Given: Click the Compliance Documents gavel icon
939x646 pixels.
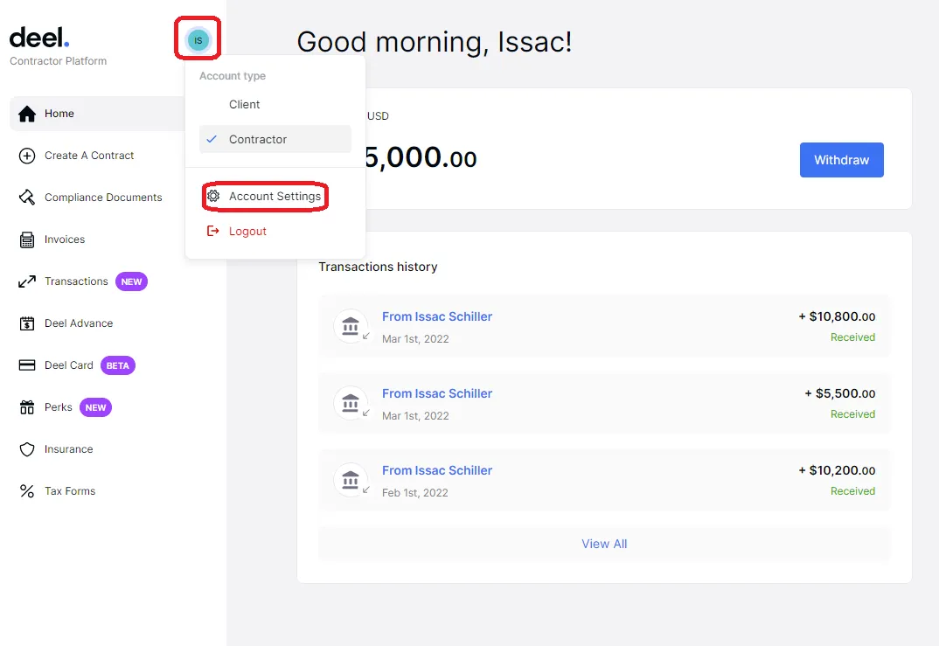Looking at the screenshot, I should (x=27, y=198).
